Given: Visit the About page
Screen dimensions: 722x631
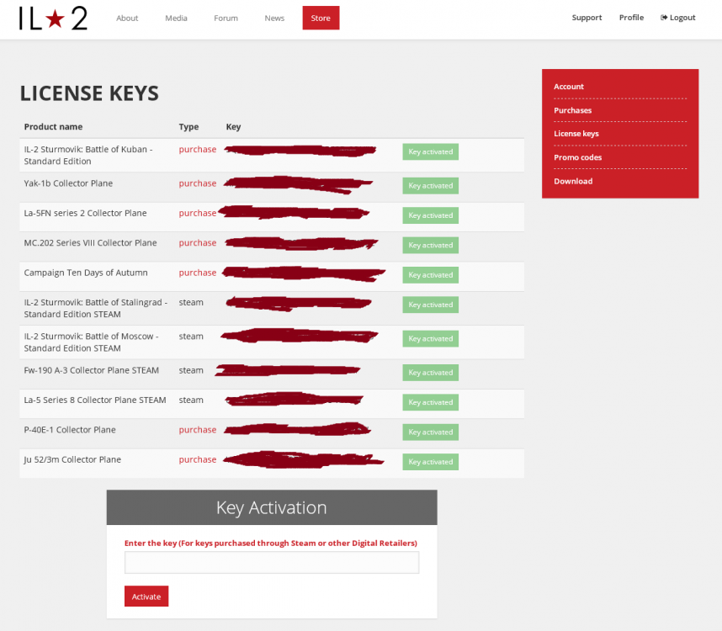Looking at the screenshot, I should pyautogui.click(x=127, y=17).
